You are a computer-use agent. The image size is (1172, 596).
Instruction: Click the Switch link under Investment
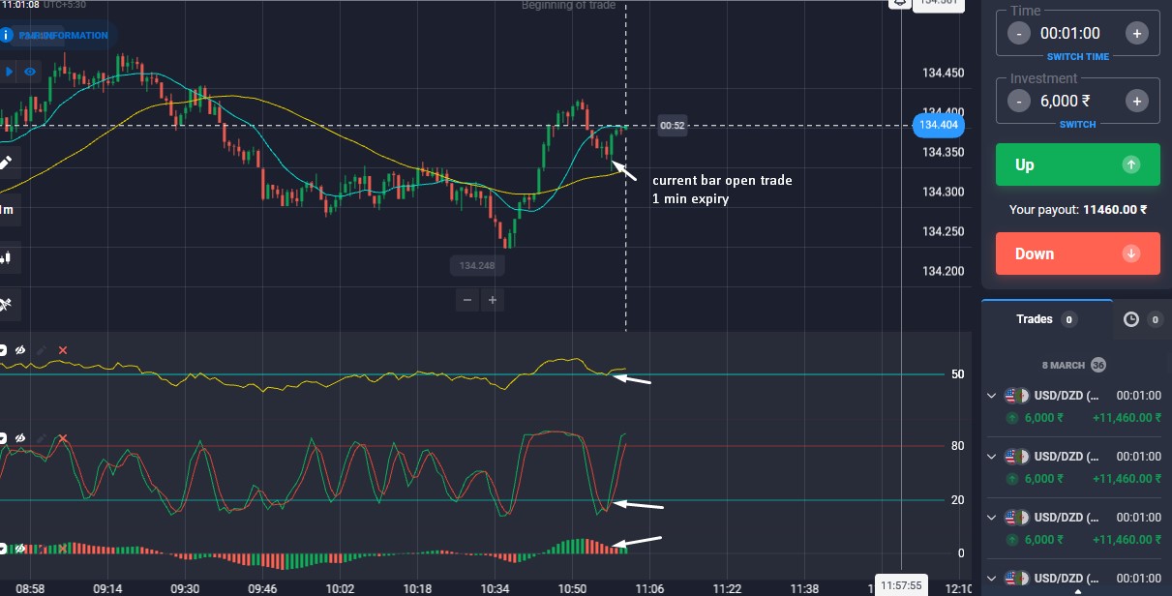coord(1077,125)
